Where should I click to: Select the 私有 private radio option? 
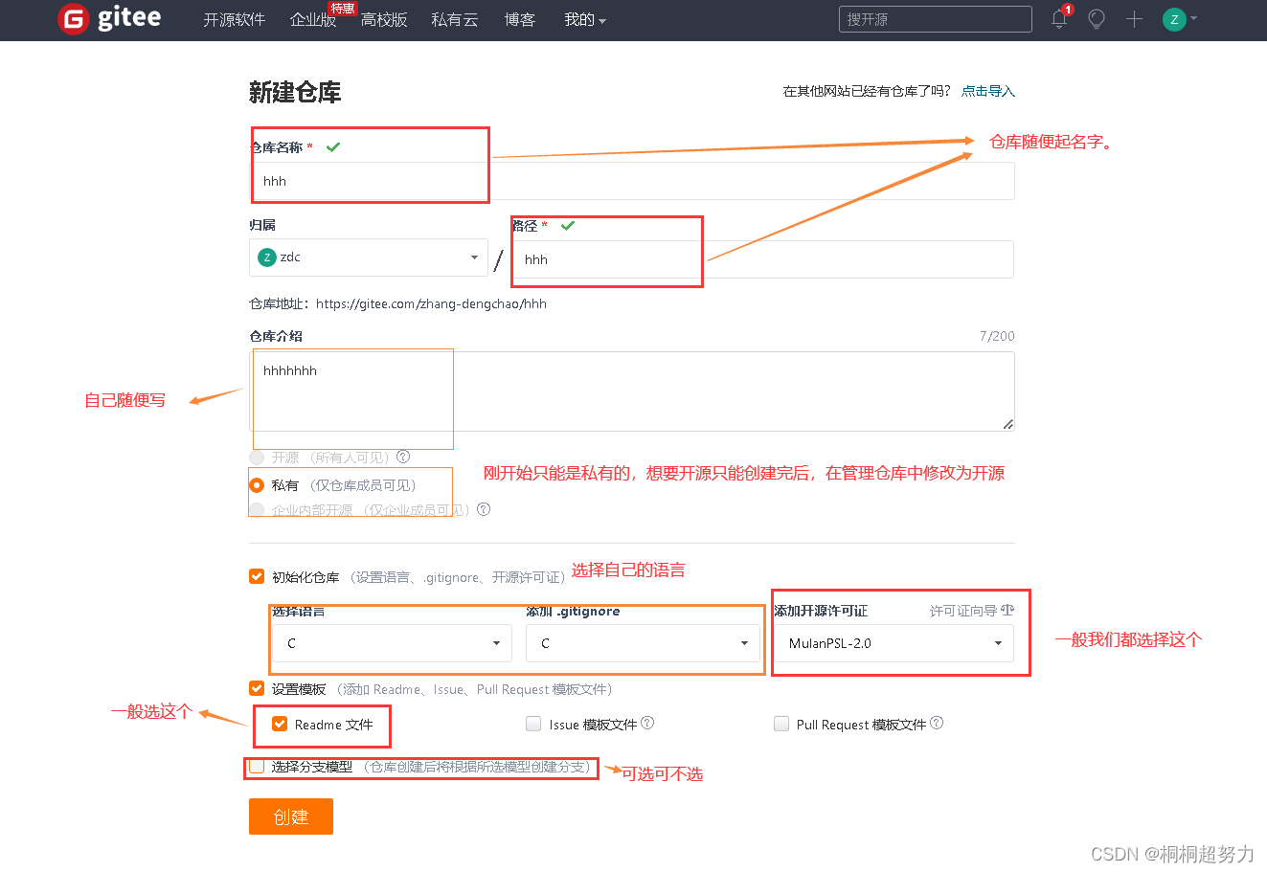[x=257, y=485]
